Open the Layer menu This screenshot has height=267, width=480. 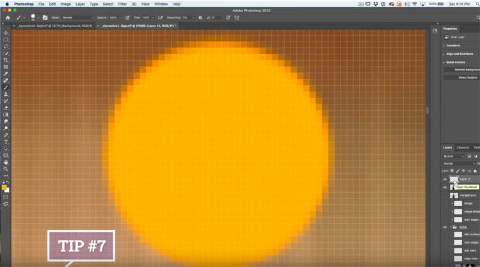(80, 4)
